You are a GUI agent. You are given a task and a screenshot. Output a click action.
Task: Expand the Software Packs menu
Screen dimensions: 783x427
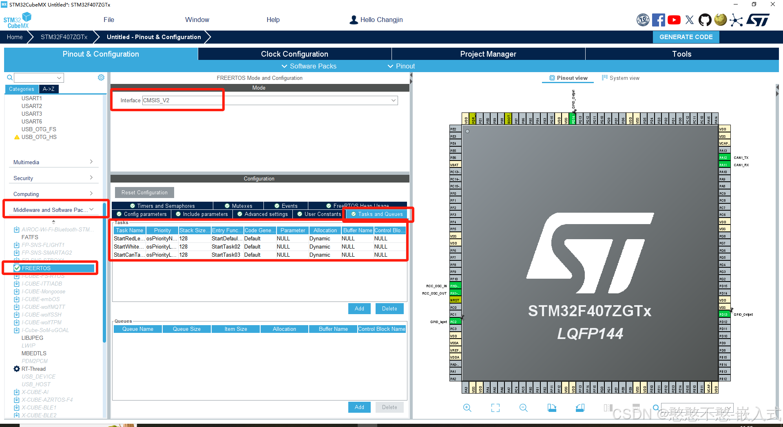coord(309,66)
